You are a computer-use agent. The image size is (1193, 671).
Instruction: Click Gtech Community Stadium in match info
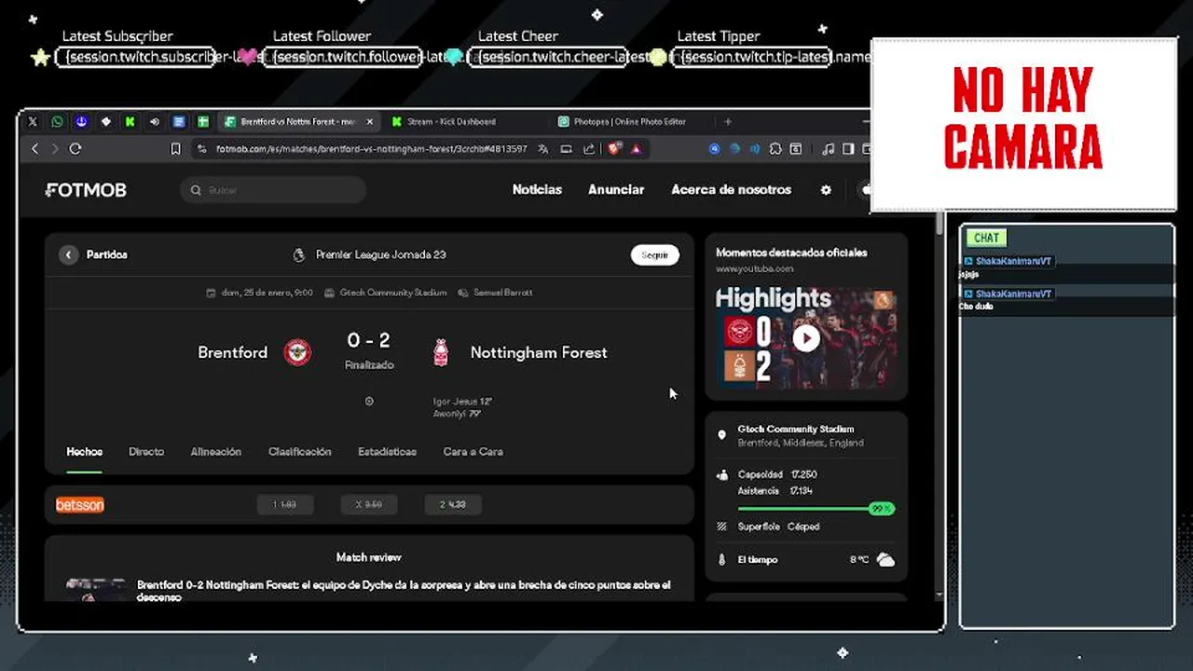[386, 293]
